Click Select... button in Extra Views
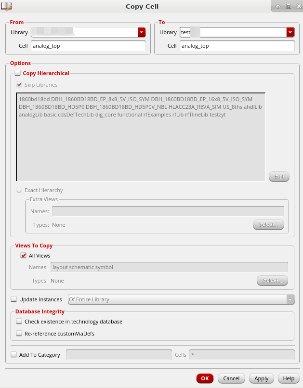 click(268, 225)
